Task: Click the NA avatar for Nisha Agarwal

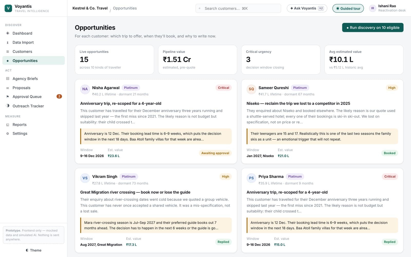Action: pos(85,89)
